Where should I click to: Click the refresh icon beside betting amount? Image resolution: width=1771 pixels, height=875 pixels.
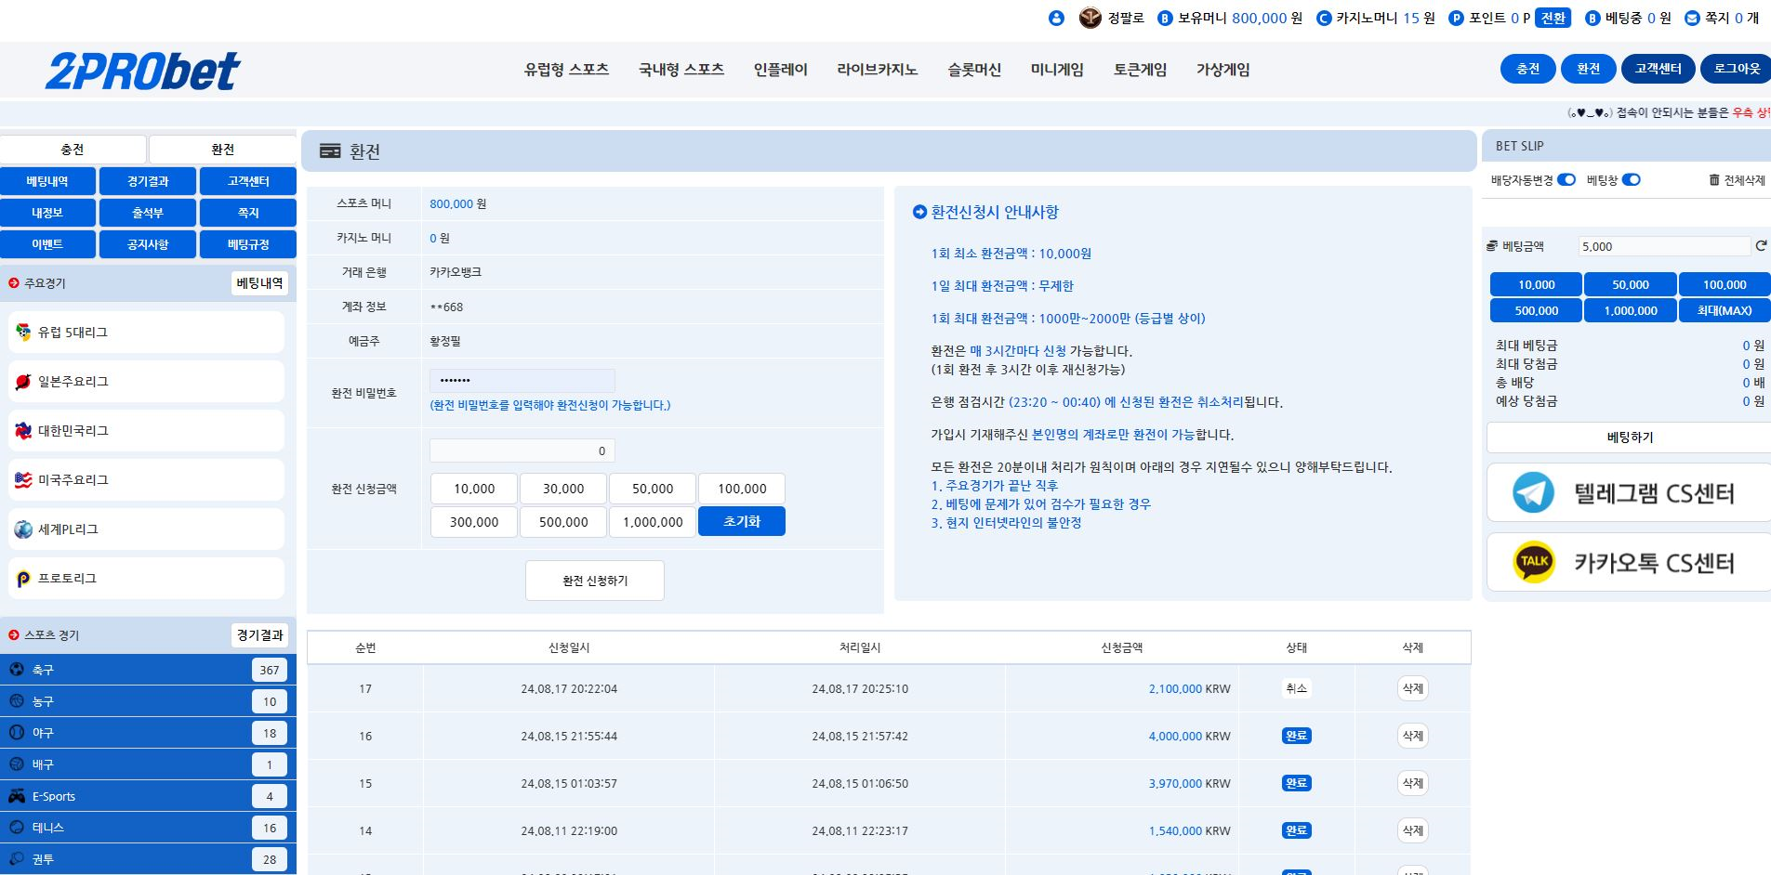click(1760, 246)
